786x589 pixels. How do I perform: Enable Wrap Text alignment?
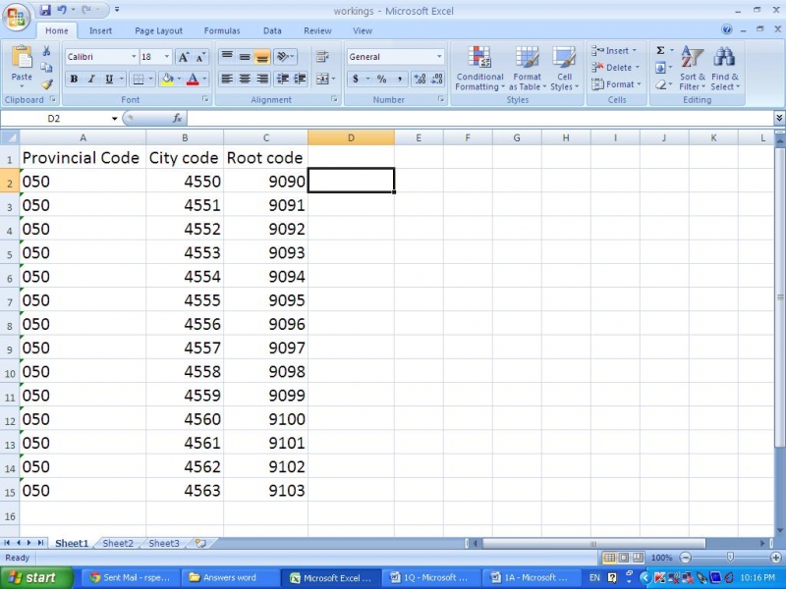tap(323, 56)
